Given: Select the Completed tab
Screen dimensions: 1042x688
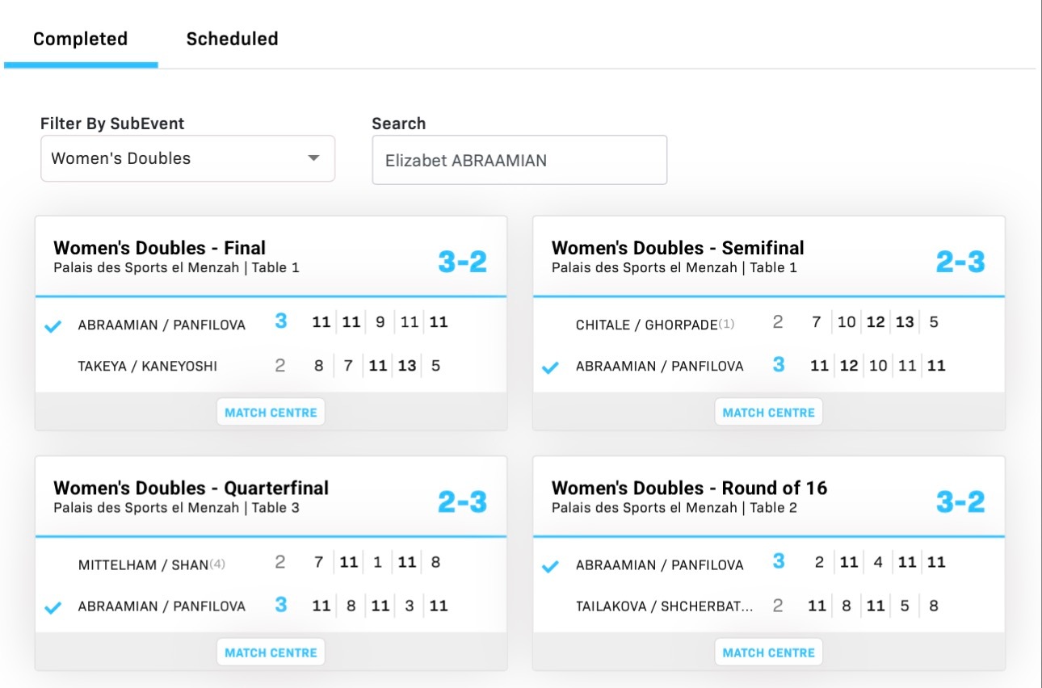Looking at the screenshot, I should (80, 39).
